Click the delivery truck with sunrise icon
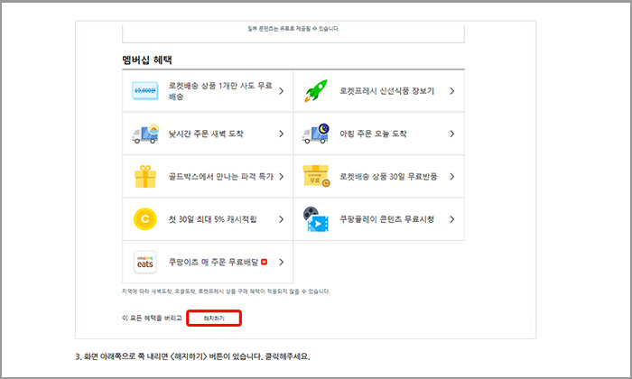This screenshot has width=632, height=379. [x=145, y=134]
